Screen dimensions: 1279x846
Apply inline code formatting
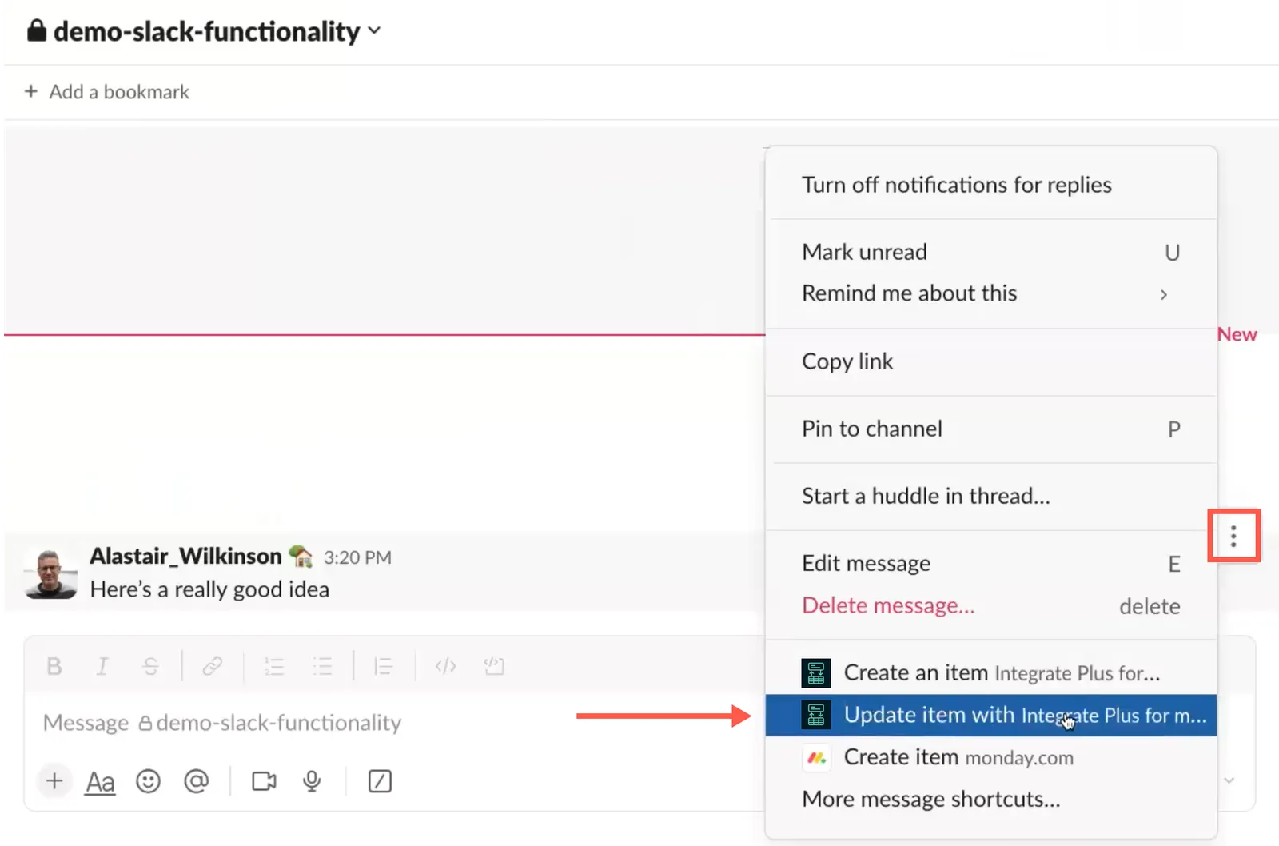[445, 666]
